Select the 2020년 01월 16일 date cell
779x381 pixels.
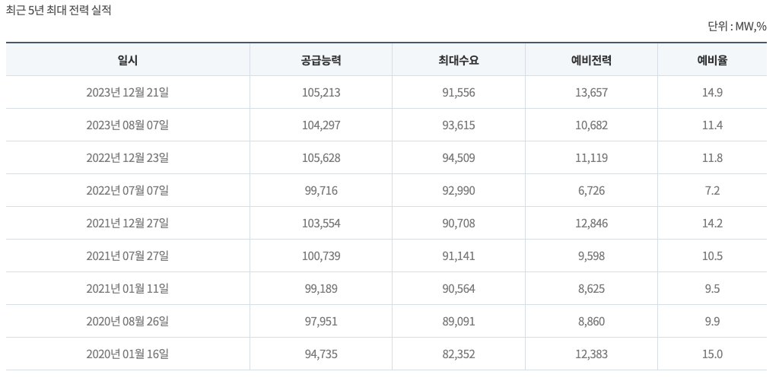[128, 354]
